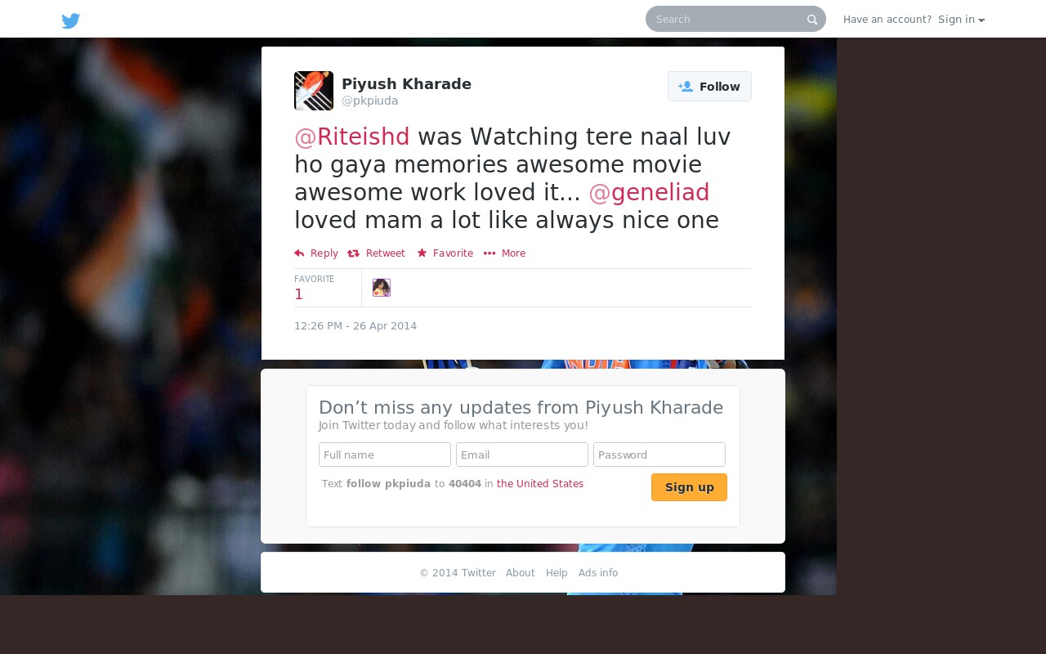Open the @Riteishd mention link
The image size is (1046, 654).
click(x=352, y=137)
